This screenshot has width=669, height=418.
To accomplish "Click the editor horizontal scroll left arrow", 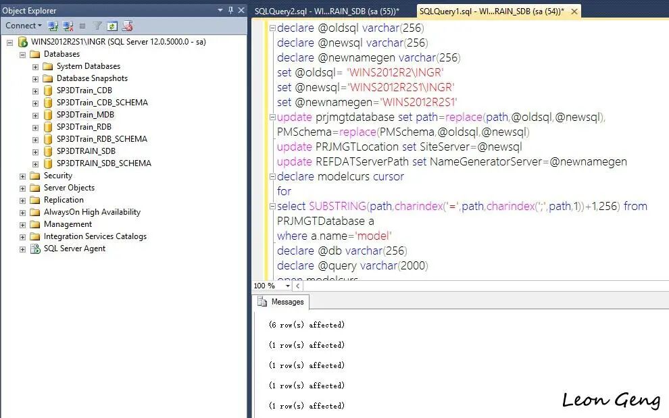I will click(297, 286).
